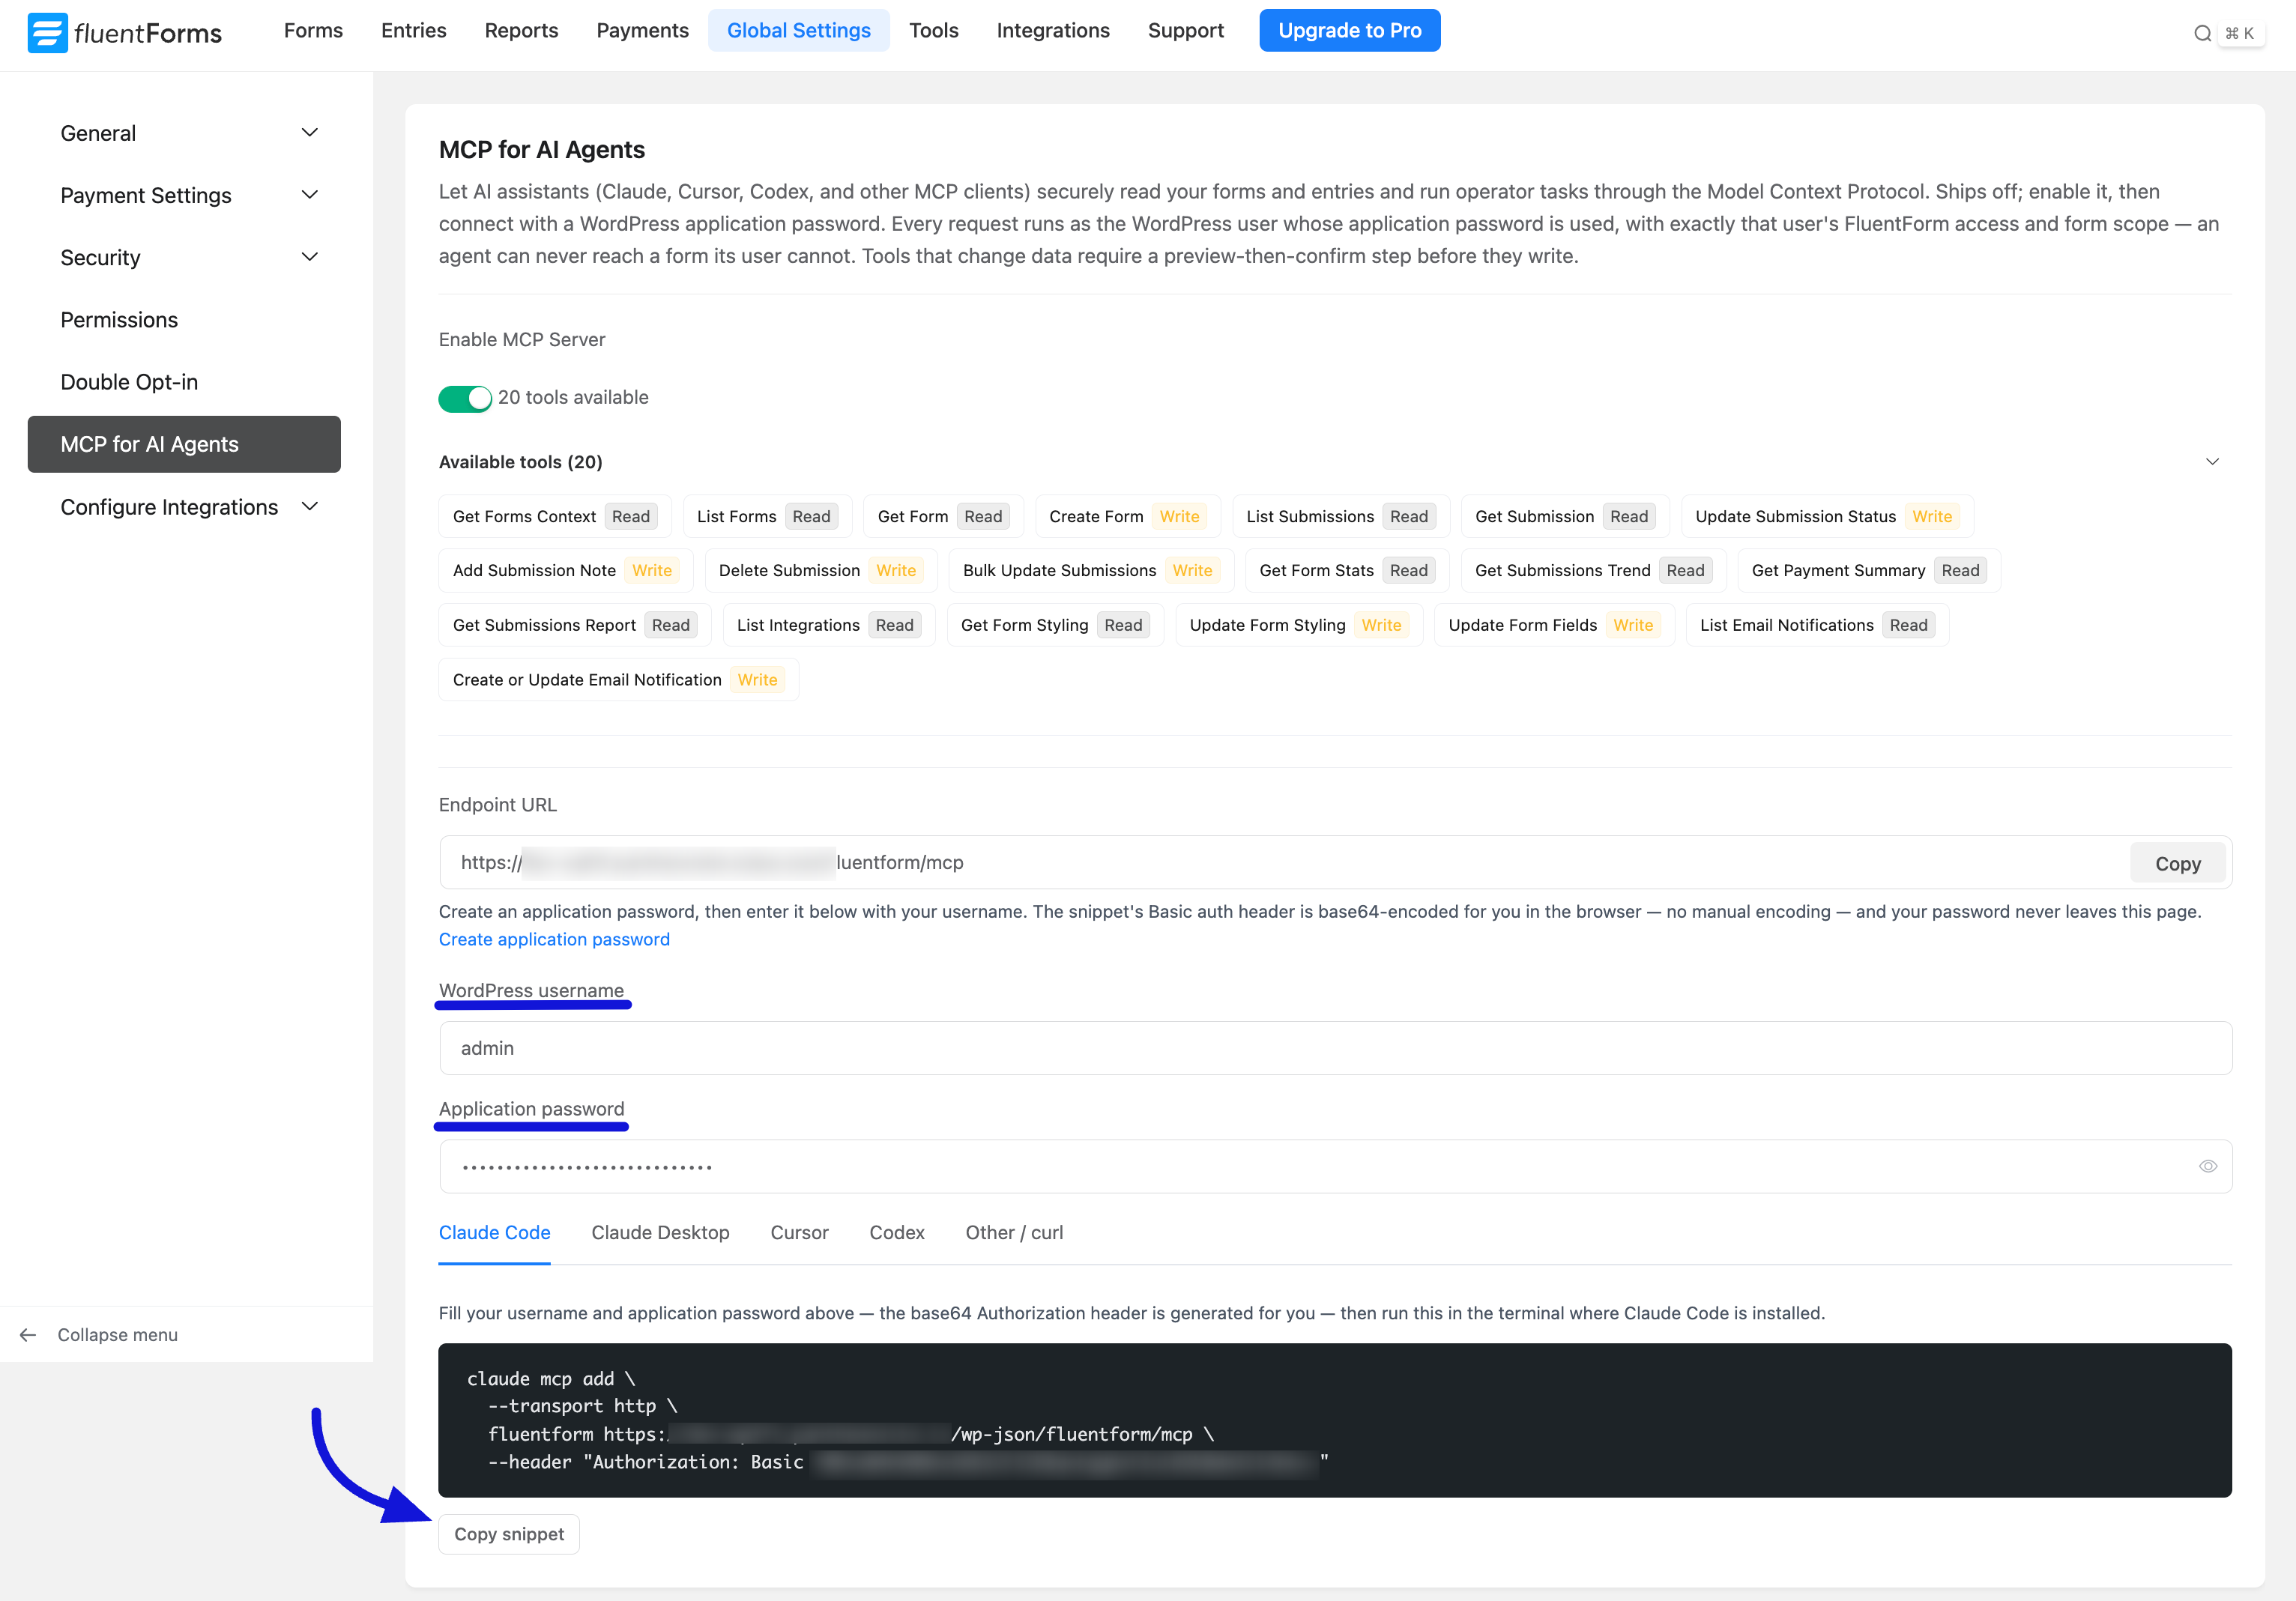Click the Get Submissions Report tool tag

[x=574, y=625]
